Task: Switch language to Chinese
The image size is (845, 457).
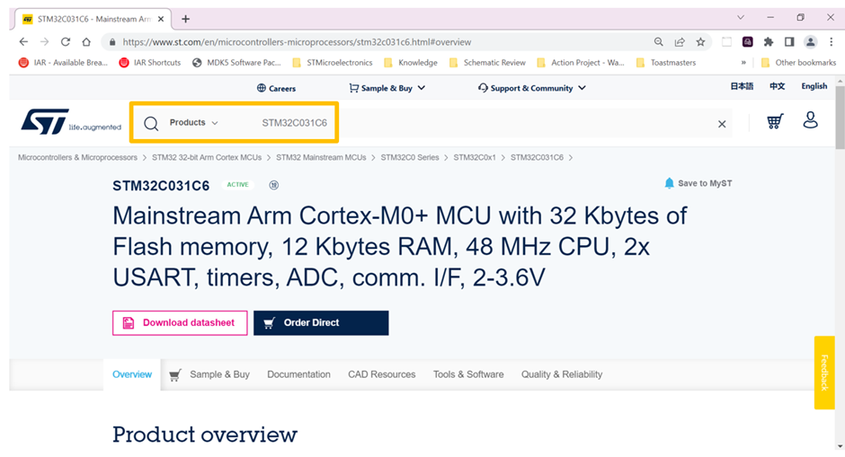Action: click(777, 86)
